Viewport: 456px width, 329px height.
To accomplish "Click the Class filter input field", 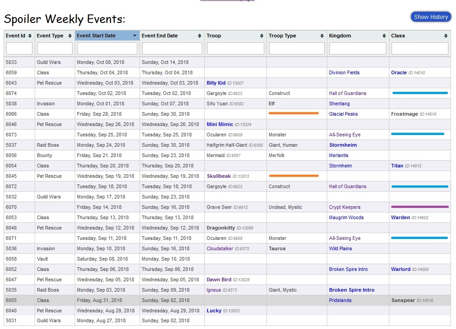I will click(x=420, y=48).
